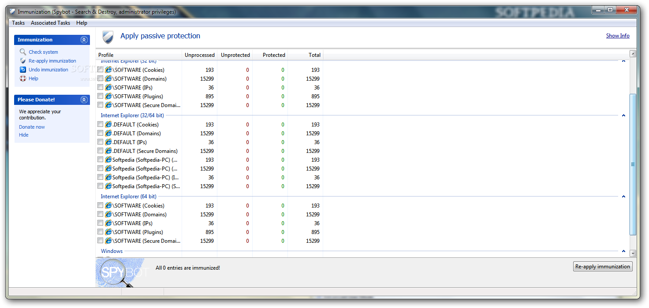Viewport: 649px width, 308px height.
Task: Click the lifebuoy Help icon in sidebar
Action: tap(23, 78)
